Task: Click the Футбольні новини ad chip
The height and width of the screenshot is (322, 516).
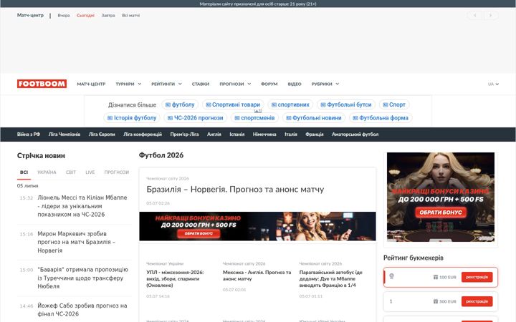Action: click(314, 117)
